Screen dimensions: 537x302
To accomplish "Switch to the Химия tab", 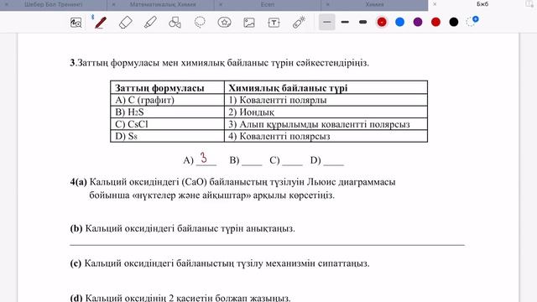I will point(374,4).
